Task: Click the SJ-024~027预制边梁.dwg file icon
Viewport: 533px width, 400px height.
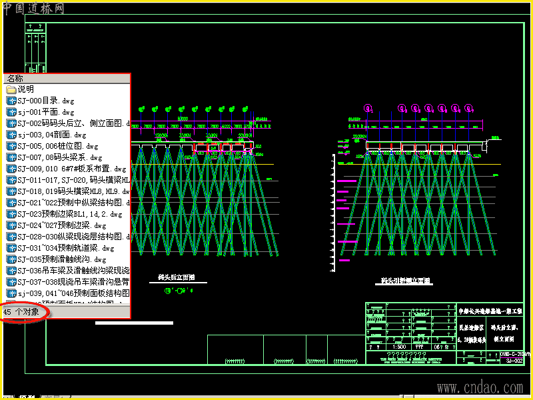Action: click(11, 225)
